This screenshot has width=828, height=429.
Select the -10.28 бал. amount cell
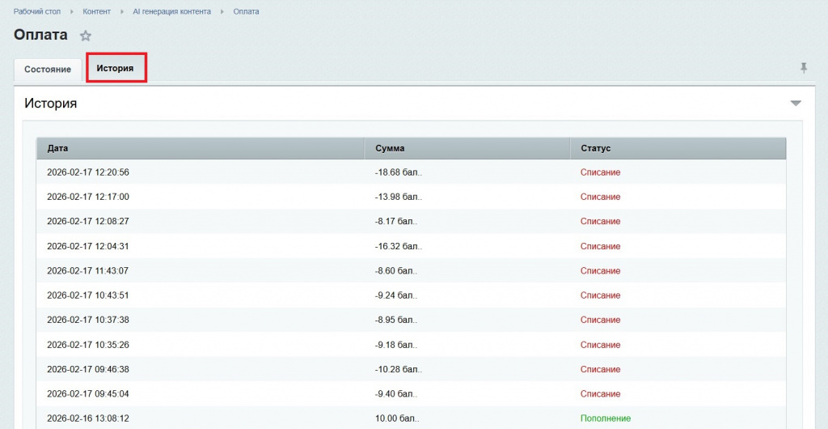(398, 369)
